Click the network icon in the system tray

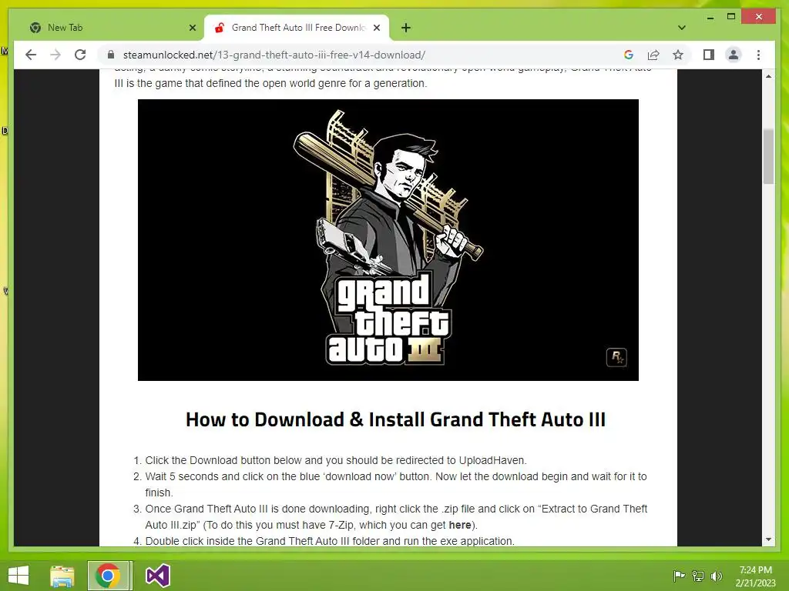(698, 576)
